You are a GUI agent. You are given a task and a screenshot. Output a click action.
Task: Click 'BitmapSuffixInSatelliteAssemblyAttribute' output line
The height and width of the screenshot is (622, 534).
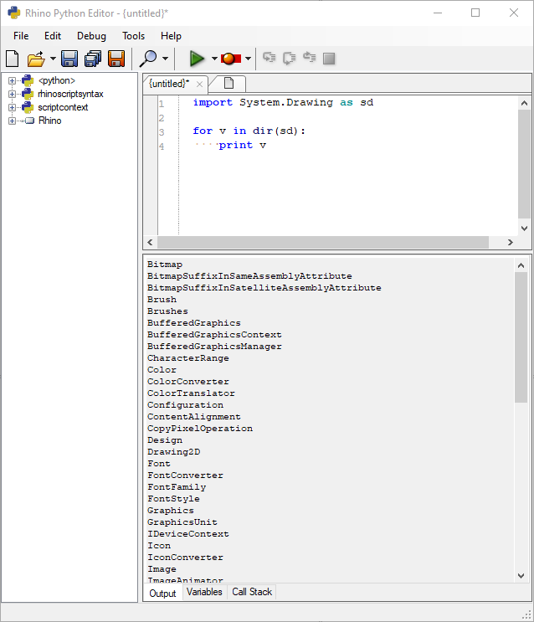pyautogui.click(x=264, y=288)
